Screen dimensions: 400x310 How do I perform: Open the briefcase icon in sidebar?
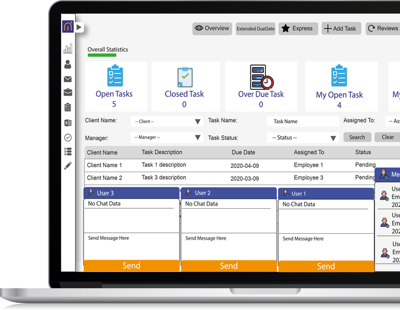68,93
